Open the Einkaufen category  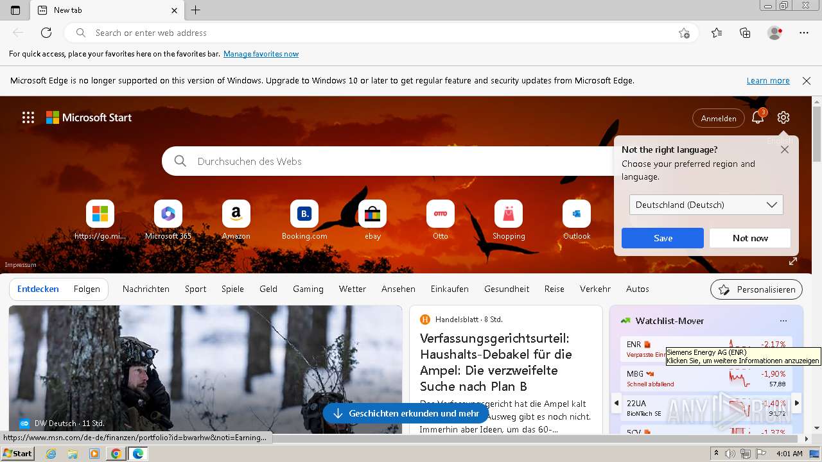coord(450,289)
